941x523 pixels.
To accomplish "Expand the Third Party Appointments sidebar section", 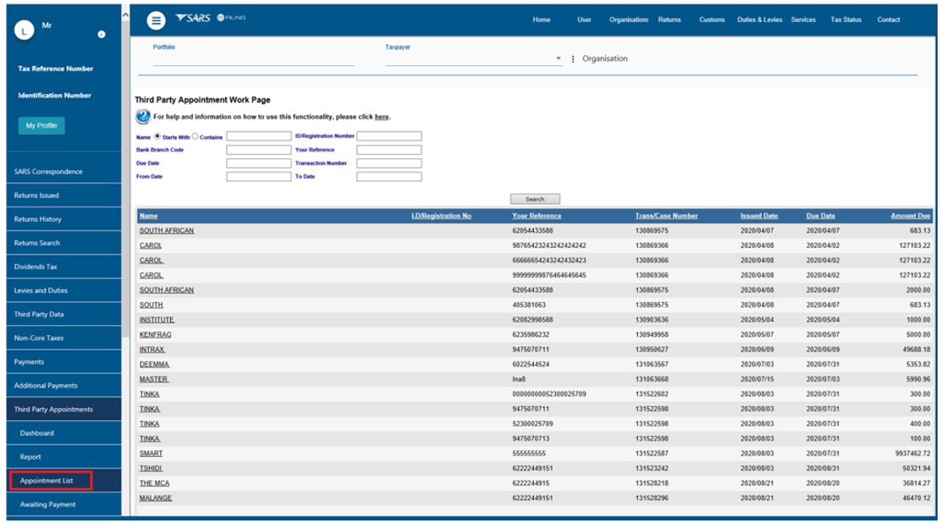I will (x=54, y=410).
